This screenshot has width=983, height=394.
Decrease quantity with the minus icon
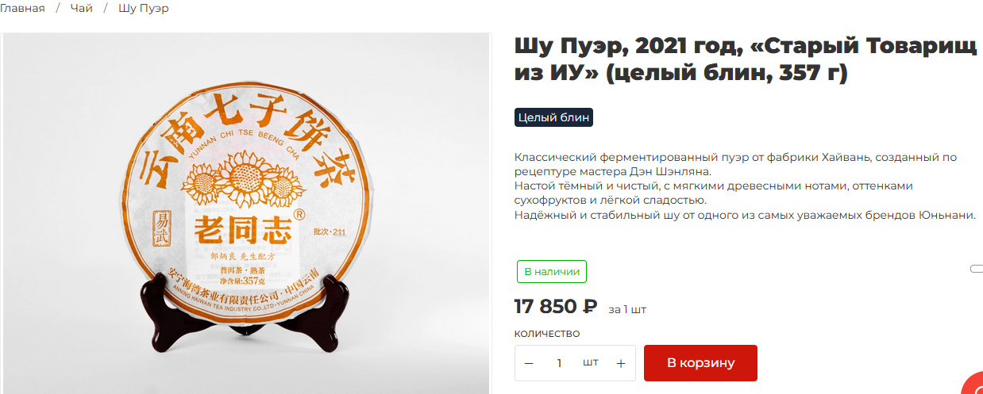(530, 363)
